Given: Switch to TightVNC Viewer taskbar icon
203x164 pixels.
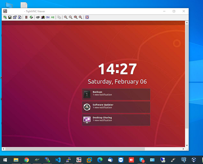Looking at the screenshot, I should coord(79,160).
